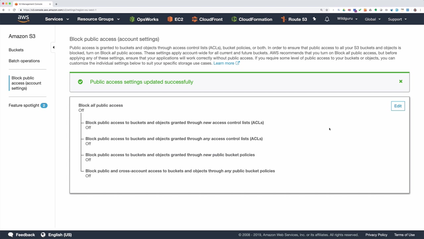
Task: Open the Services dropdown menu
Action: click(57, 19)
